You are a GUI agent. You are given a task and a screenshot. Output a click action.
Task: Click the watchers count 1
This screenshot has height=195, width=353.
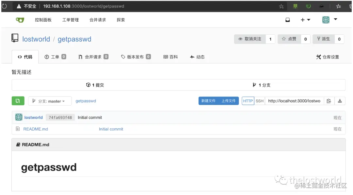coord(270,39)
